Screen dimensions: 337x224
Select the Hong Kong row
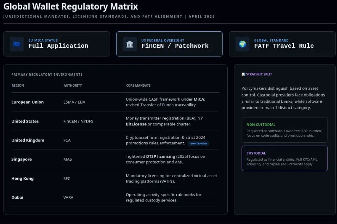(115, 179)
